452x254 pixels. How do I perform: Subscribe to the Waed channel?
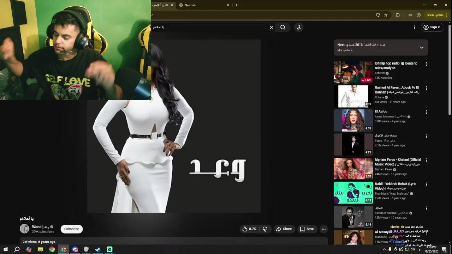pos(72,229)
